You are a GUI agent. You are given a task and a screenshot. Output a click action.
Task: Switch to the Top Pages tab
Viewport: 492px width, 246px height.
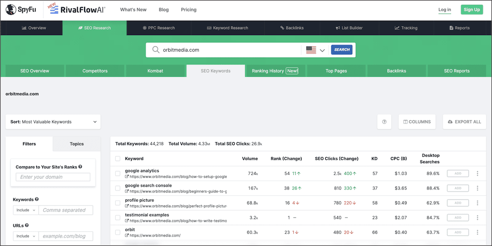[x=336, y=71]
